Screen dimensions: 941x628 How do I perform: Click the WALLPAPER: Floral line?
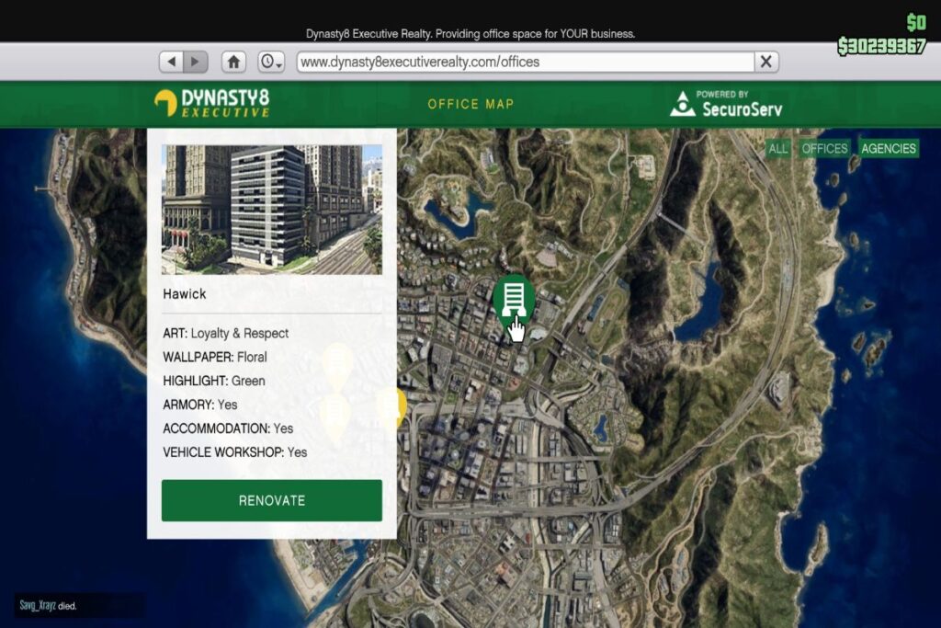(215, 358)
